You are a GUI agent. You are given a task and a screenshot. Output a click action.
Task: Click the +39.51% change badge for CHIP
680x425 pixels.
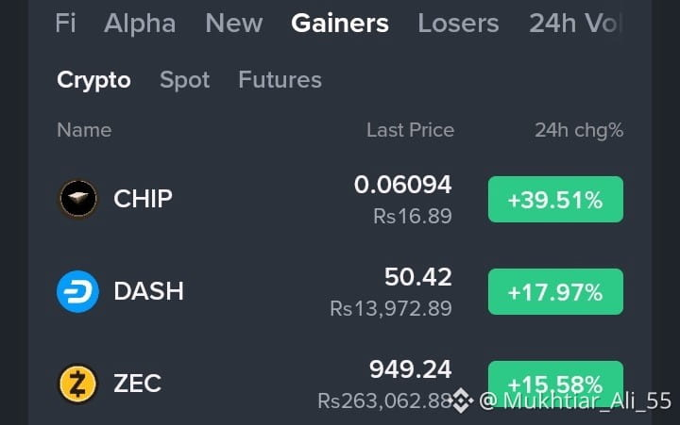pyautogui.click(x=555, y=200)
